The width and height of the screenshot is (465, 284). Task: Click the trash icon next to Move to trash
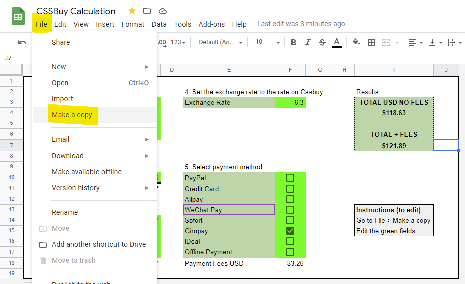[x=43, y=260]
